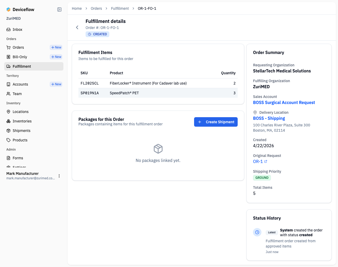Open Forms in the sidebar
The image size is (338, 267).
point(34,158)
